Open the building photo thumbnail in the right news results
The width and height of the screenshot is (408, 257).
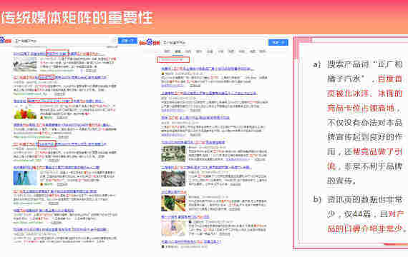173,153
